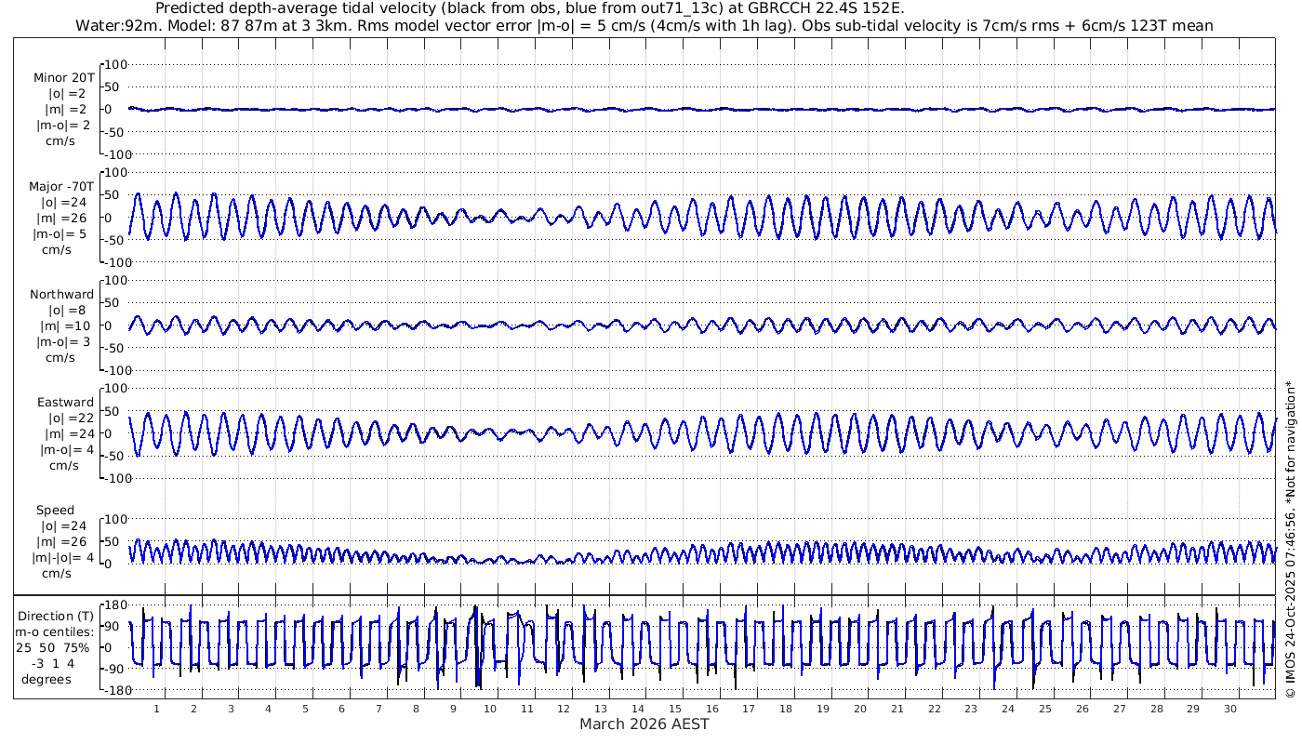This screenshot has width=1302, height=744.
Task: Click day '10' on the date axis
Action: [x=490, y=709]
